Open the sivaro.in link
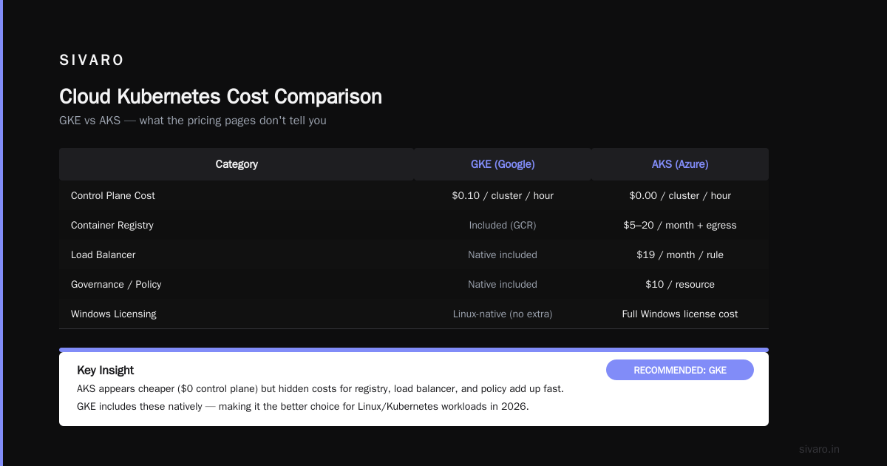This screenshot has height=466, width=887. pos(819,449)
